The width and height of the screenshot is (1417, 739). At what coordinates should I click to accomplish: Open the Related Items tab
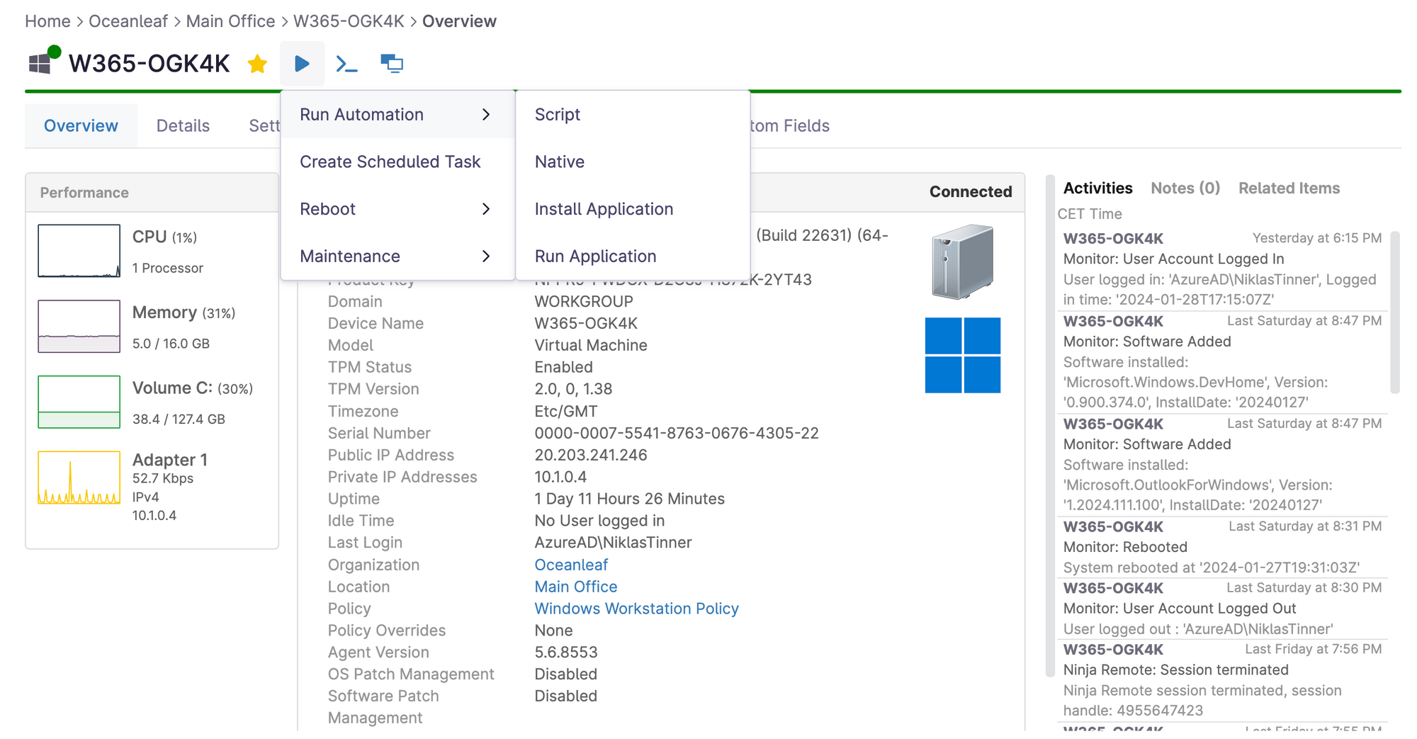(1289, 188)
